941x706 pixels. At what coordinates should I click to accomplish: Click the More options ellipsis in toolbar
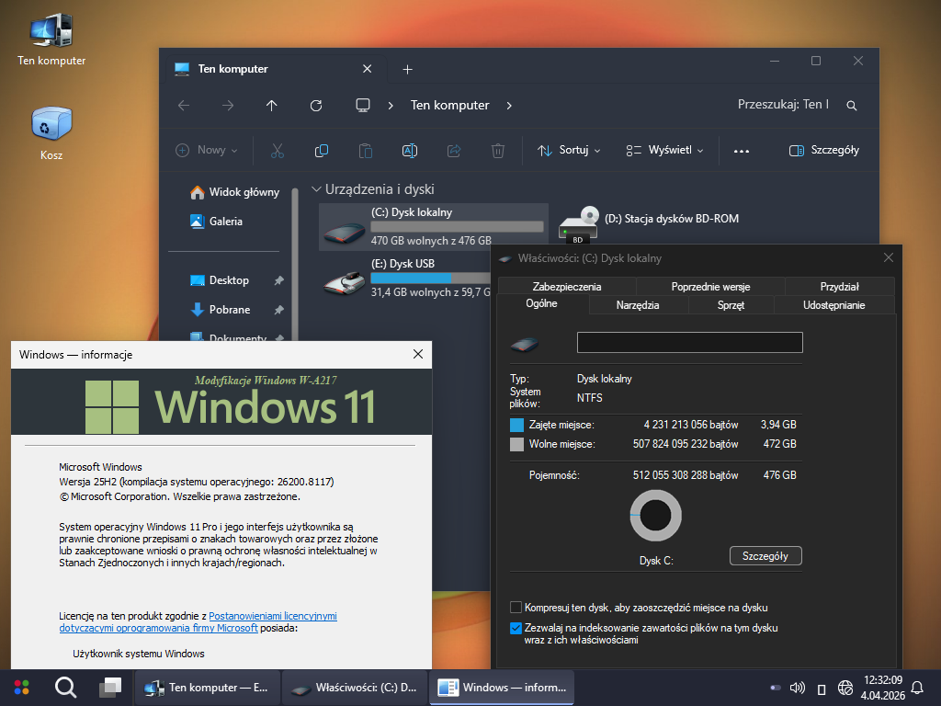point(742,151)
